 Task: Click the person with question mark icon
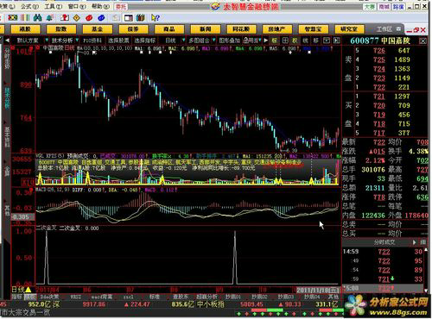[64, 18]
